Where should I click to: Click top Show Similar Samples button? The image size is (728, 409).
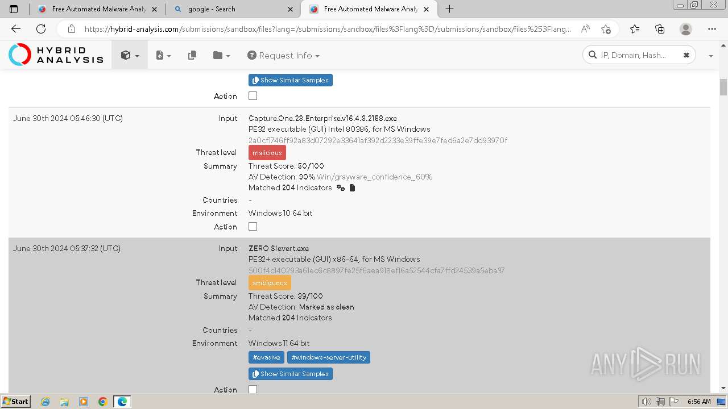coord(291,80)
